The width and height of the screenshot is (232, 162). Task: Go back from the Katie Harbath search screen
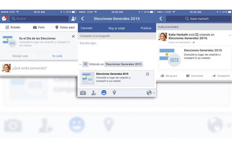coord(161,19)
